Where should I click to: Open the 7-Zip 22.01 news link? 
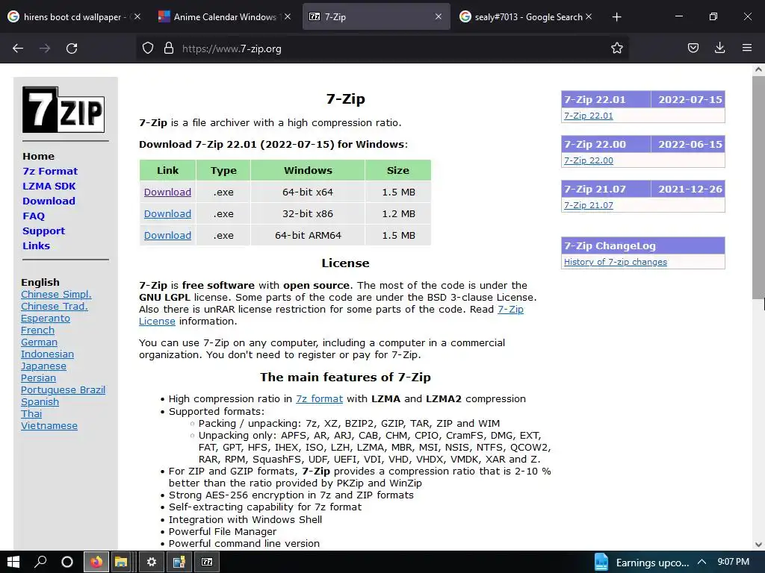pyautogui.click(x=589, y=116)
